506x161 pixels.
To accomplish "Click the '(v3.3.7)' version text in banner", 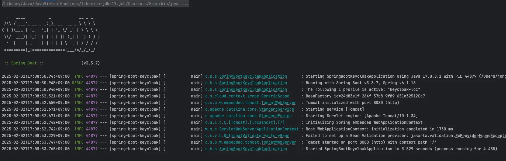I will pos(91,63).
